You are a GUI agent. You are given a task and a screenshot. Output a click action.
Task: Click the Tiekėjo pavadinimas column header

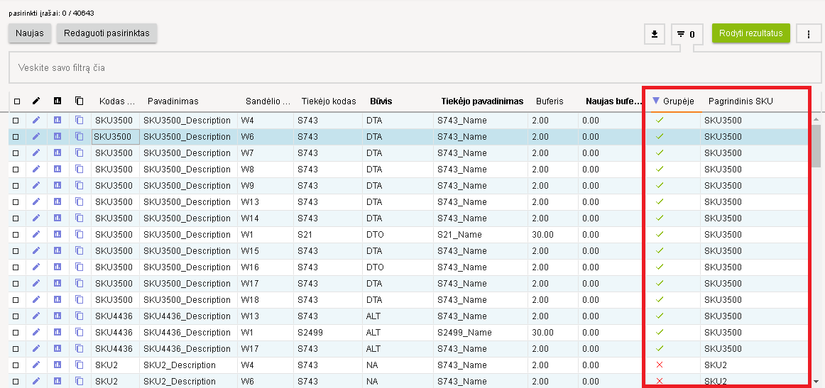pos(481,101)
